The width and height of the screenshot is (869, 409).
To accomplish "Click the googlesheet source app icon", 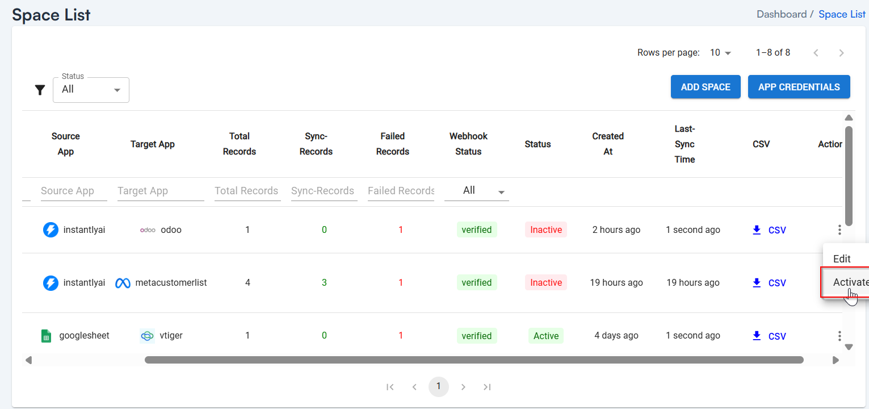I will [47, 336].
